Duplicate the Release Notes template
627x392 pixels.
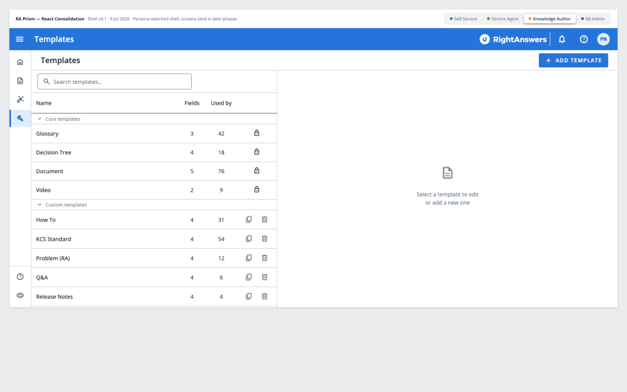click(x=249, y=296)
